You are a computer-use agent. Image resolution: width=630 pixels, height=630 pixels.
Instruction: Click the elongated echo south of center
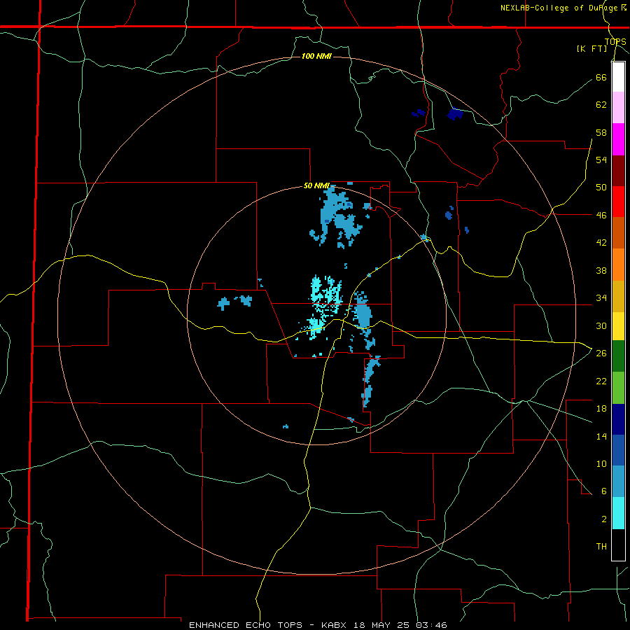(370, 381)
